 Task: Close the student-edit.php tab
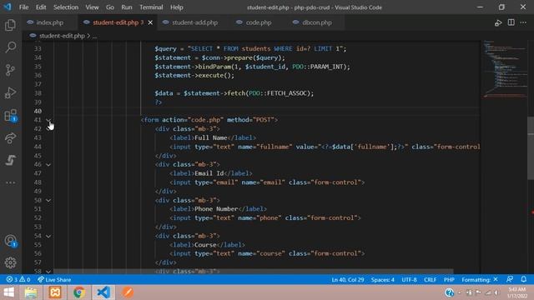(150, 22)
